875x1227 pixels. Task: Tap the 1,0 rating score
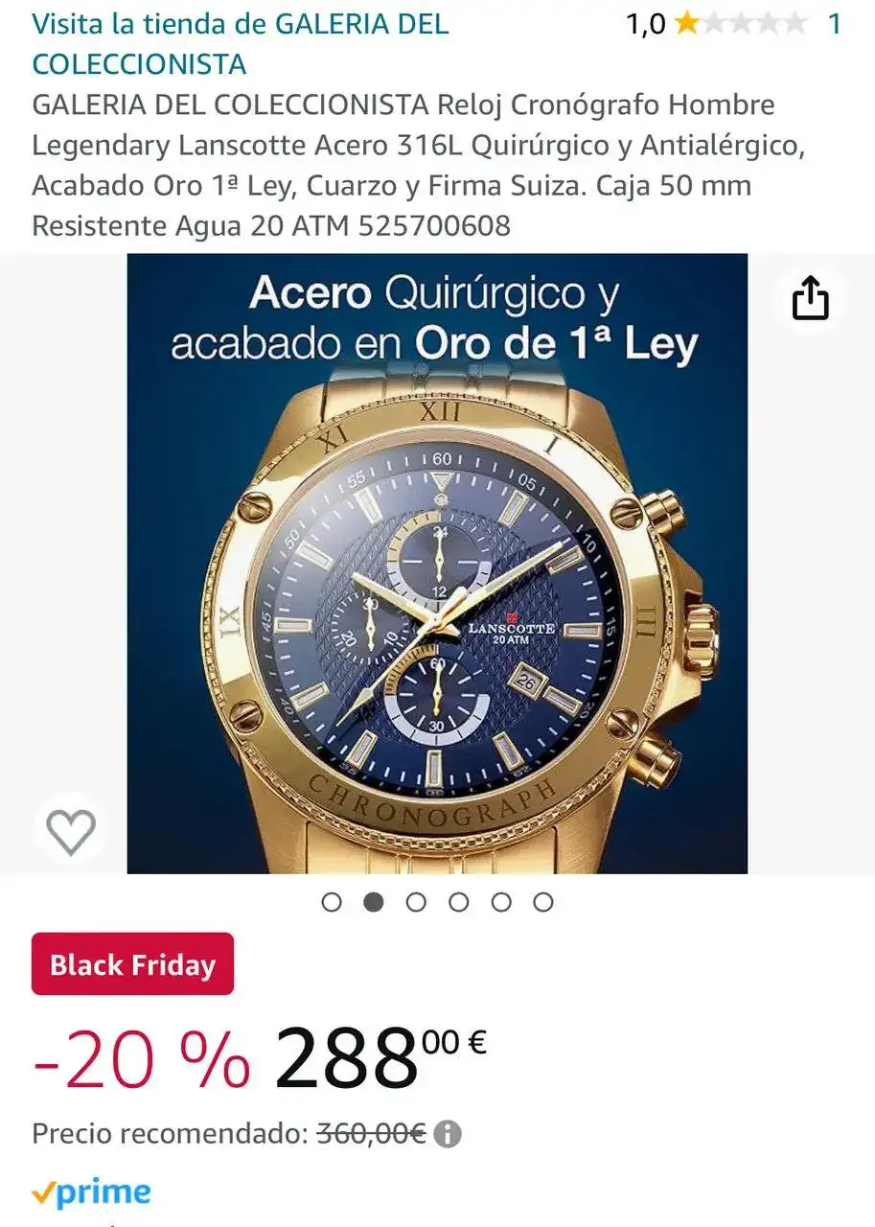point(645,24)
